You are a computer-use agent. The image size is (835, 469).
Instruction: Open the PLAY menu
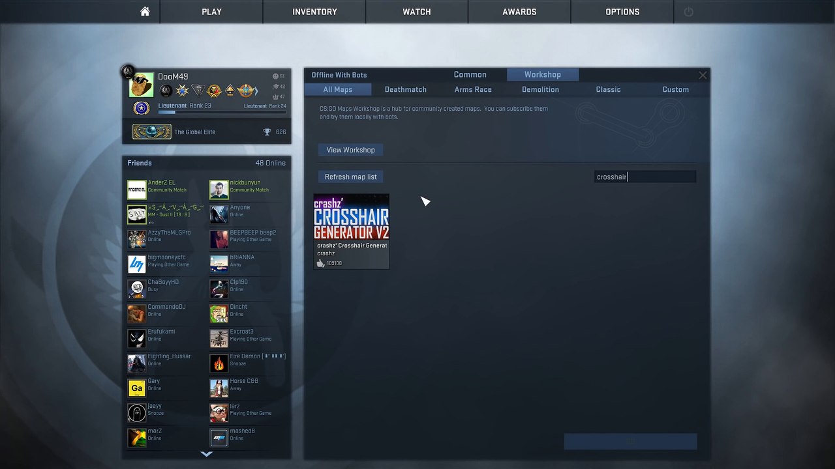click(x=211, y=12)
